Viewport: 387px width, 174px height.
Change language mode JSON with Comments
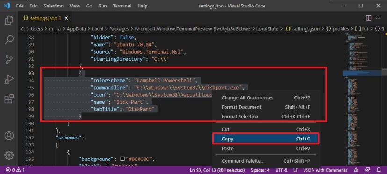click(x=325, y=170)
